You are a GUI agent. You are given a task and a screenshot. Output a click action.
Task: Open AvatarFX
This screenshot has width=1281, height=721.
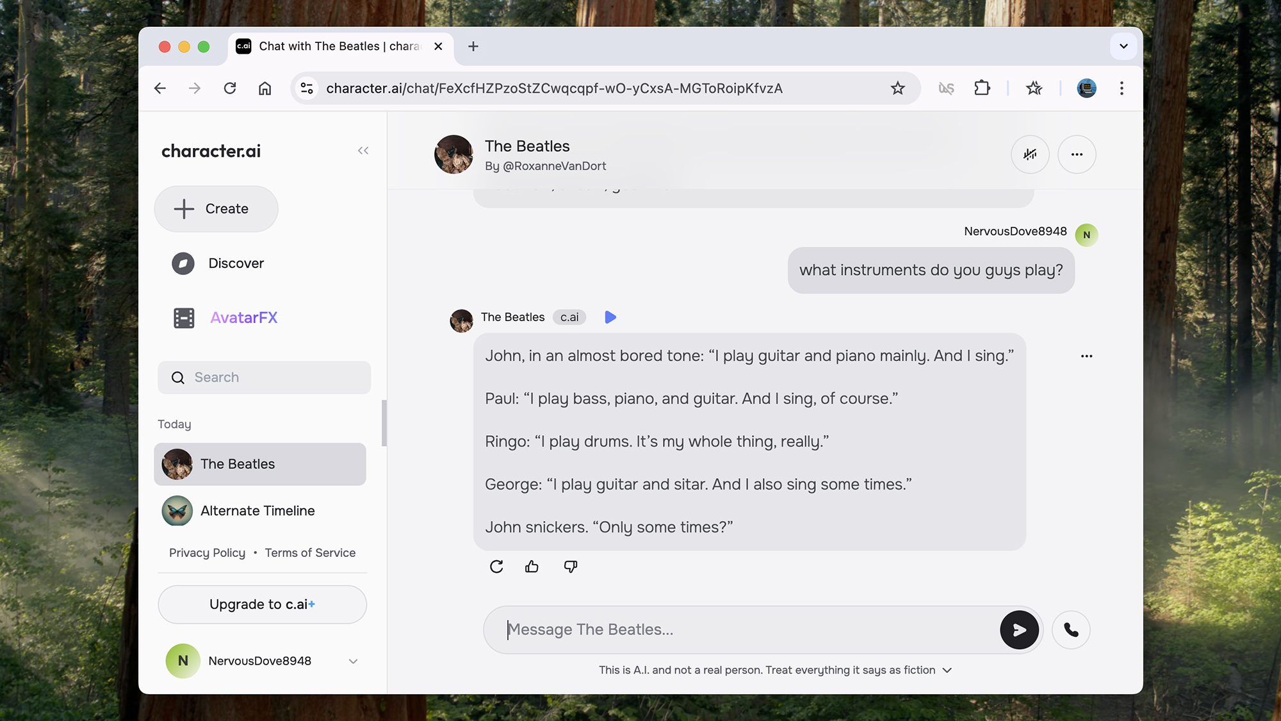225,318
